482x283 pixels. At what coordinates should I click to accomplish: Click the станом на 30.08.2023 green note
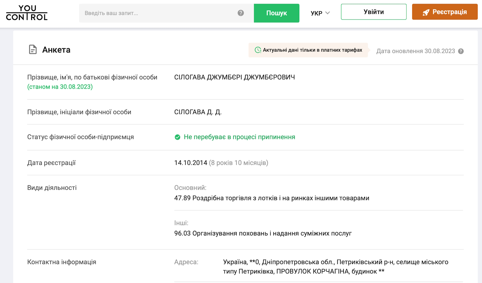60,87
